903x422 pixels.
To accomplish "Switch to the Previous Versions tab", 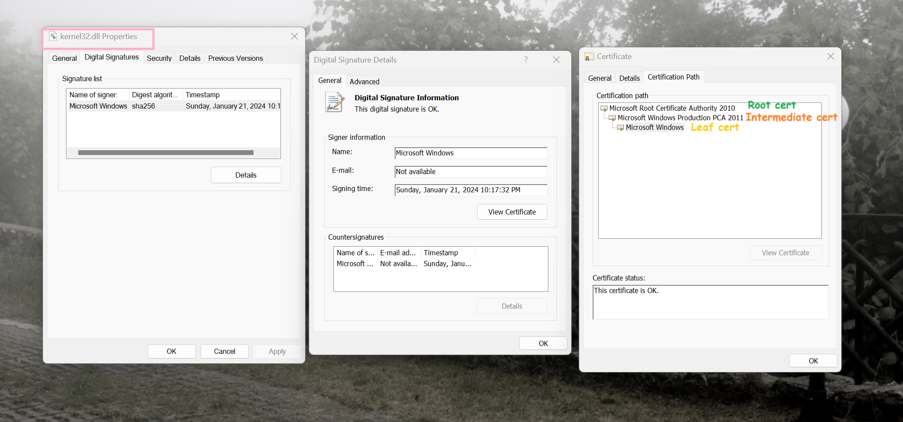I will (x=235, y=58).
